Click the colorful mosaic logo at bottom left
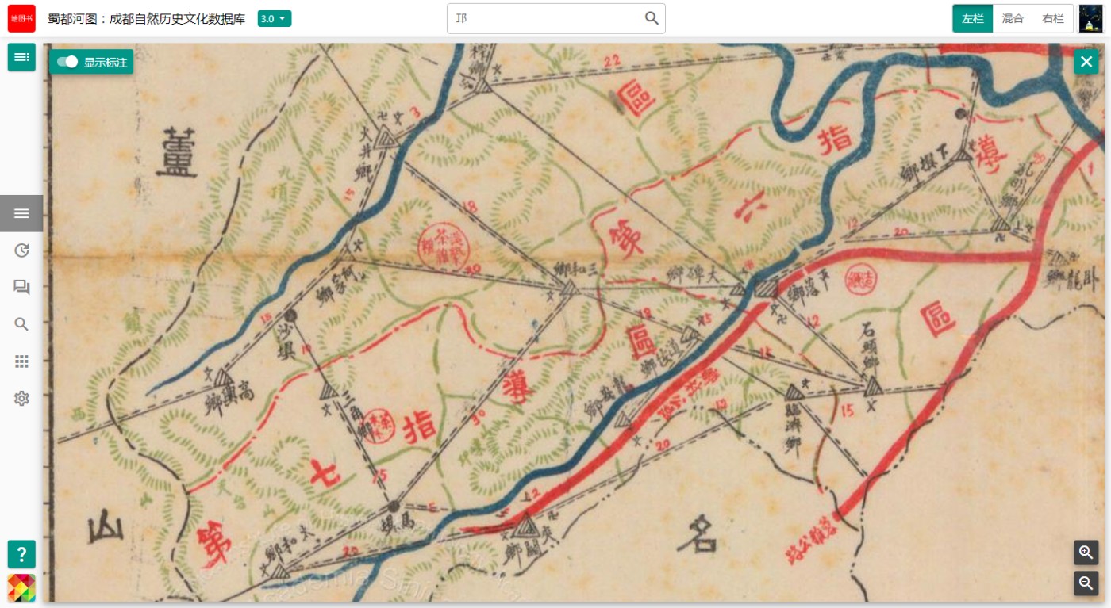The image size is (1111, 608). (x=21, y=588)
